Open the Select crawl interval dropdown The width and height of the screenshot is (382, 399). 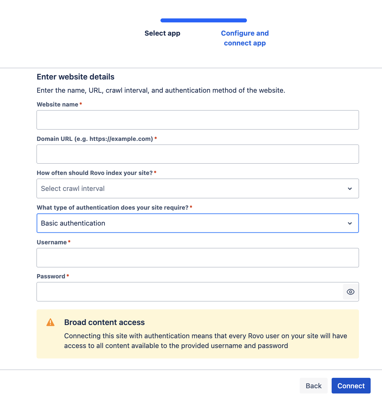pos(198,188)
